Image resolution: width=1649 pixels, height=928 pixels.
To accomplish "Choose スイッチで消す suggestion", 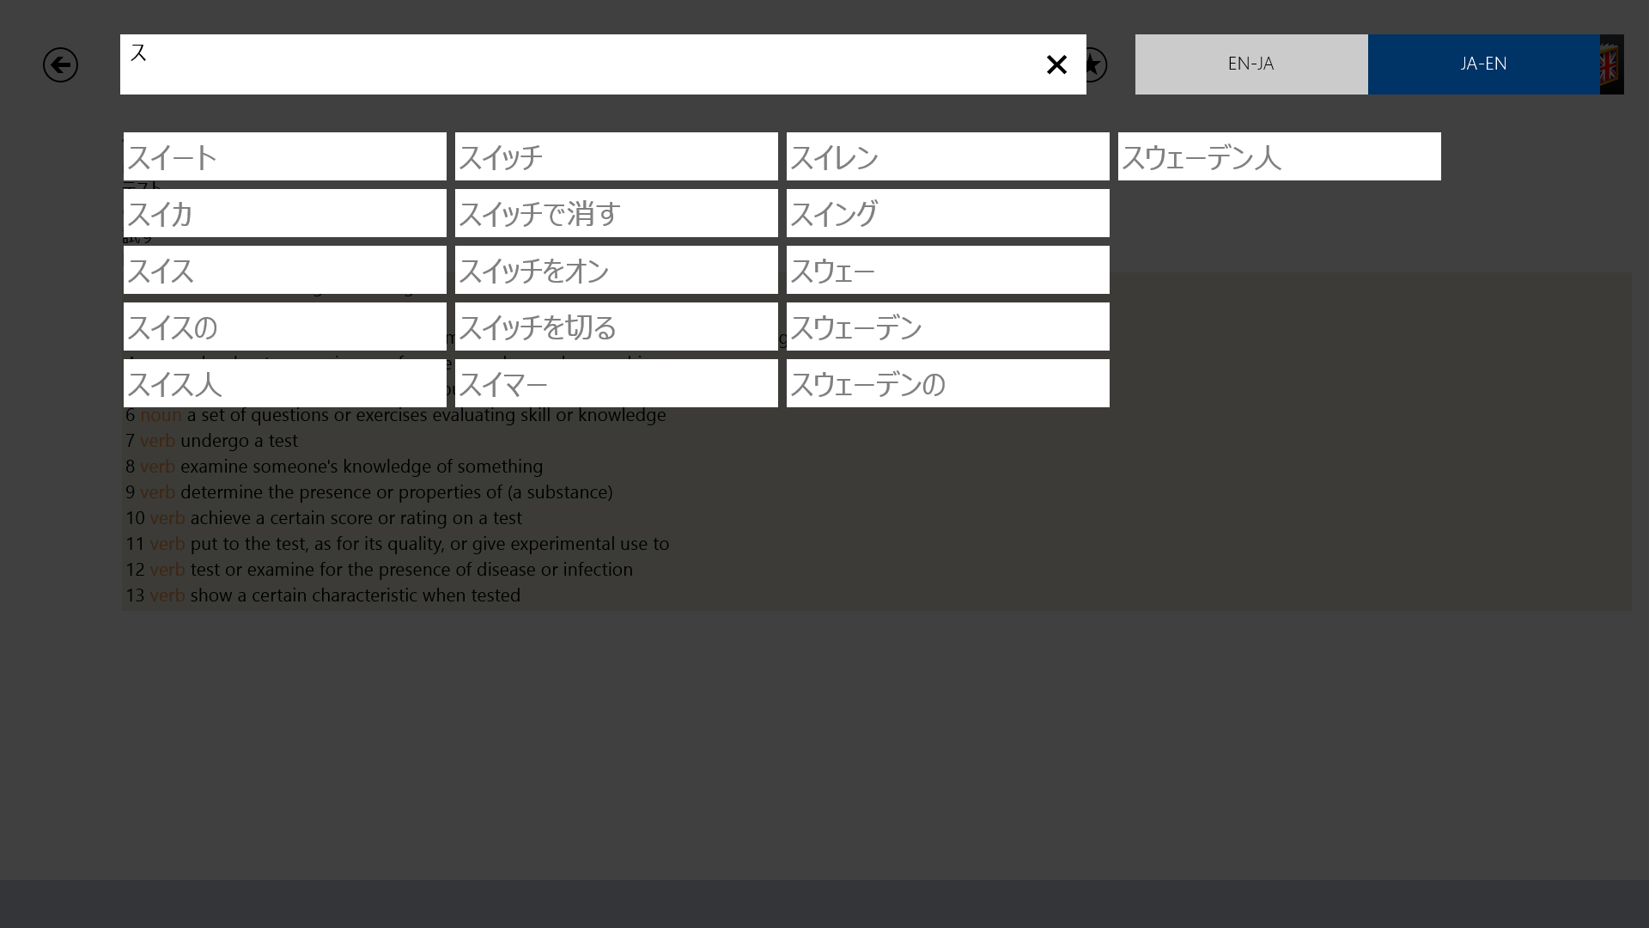I will [616, 213].
